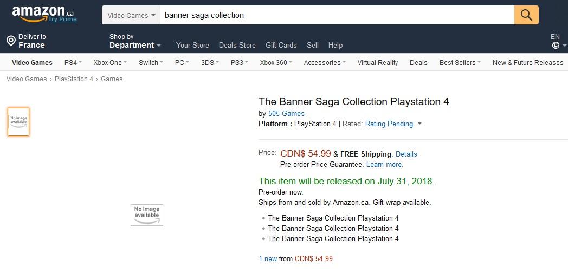This screenshot has width=568, height=272.
Task: Go to the Virtual Reality tab
Action: coord(377,63)
